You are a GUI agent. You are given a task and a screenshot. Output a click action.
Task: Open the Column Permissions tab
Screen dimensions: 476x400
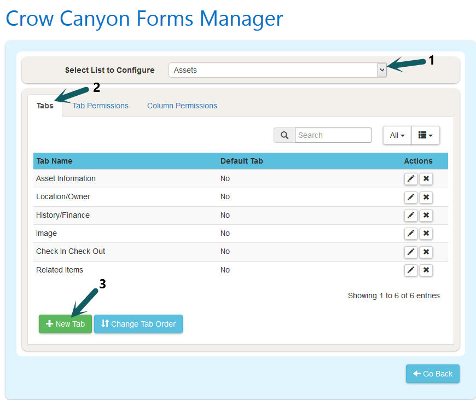pyautogui.click(x=182, y=106)
